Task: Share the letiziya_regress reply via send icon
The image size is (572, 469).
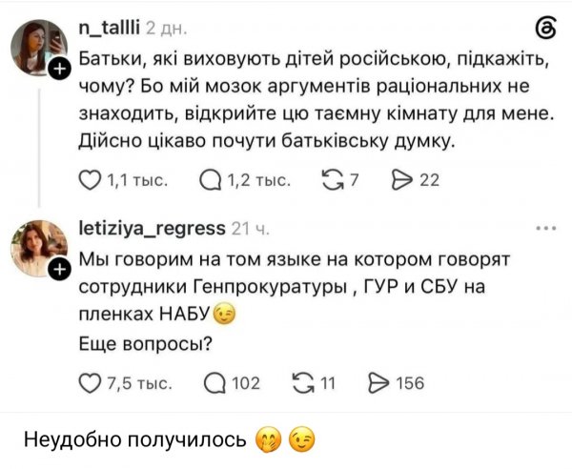Action: pos(378,383)
